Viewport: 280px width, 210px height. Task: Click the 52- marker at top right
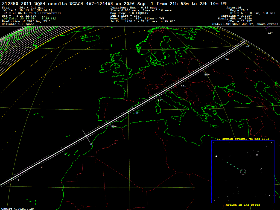270,33
